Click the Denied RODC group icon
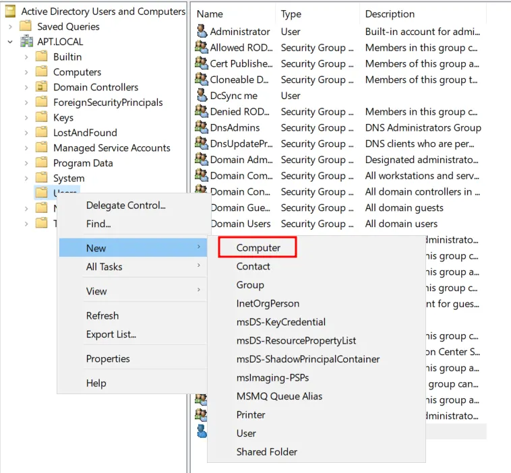The height and width of the screenshot is (473, 511). coord(202,111)
